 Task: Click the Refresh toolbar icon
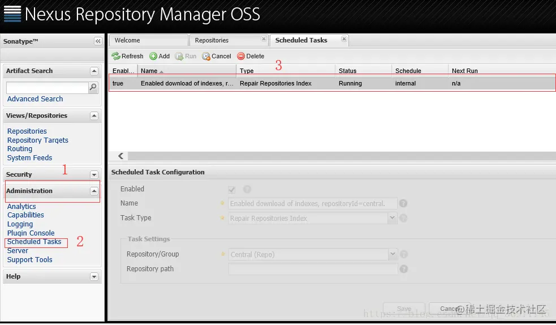tap(116, 56)
